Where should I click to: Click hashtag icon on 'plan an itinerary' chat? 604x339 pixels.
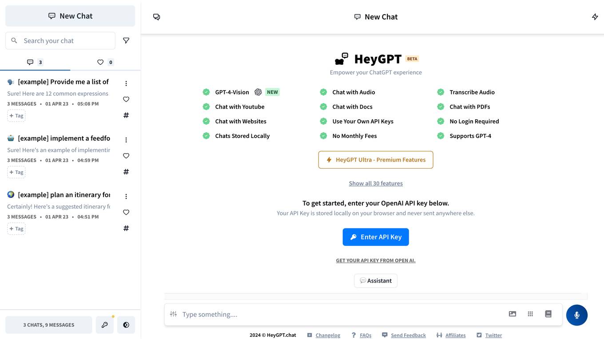126,228
